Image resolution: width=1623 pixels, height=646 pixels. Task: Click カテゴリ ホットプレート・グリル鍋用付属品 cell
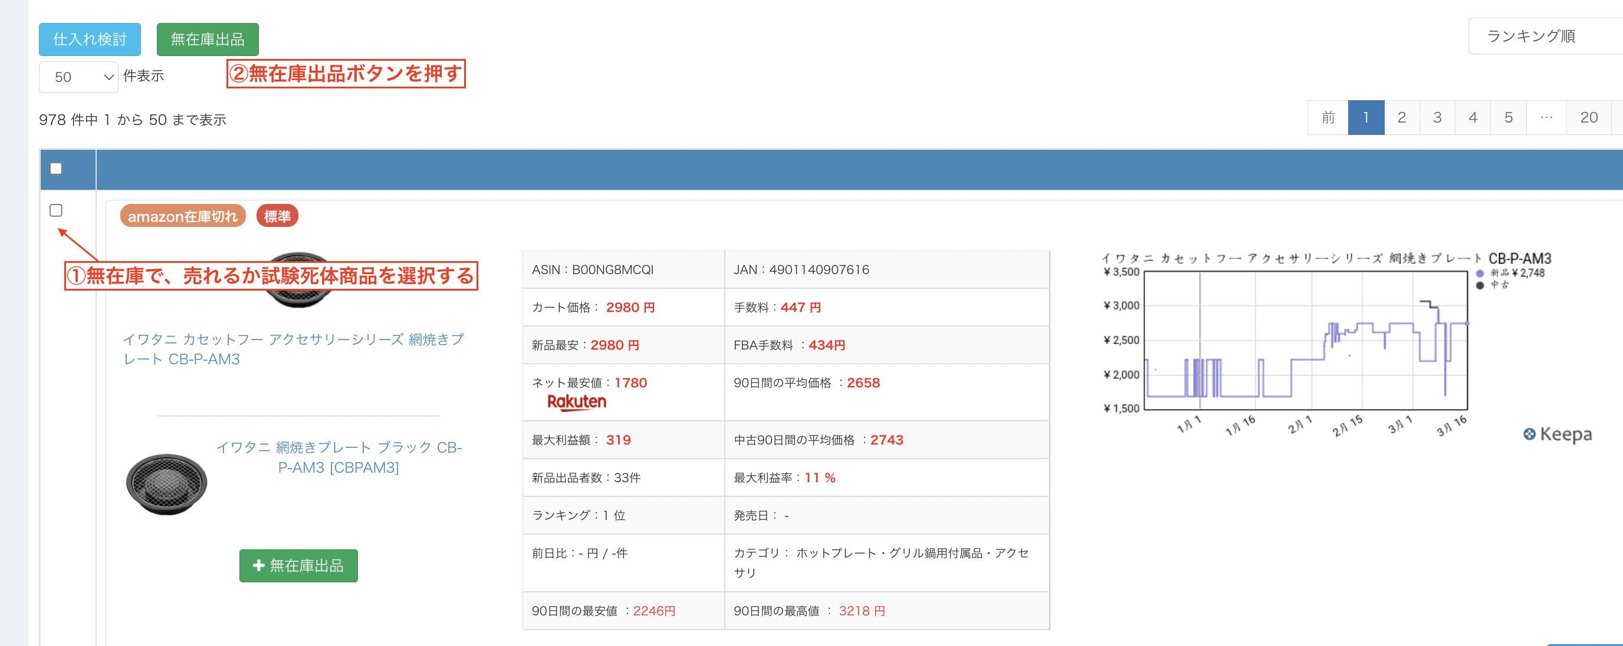(886, 562)
